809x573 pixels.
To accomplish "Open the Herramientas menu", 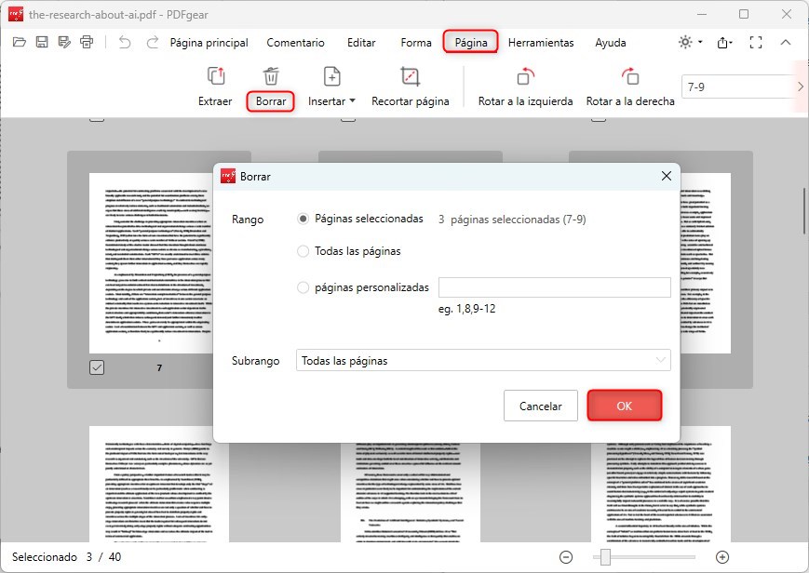I will pos(541,43).
